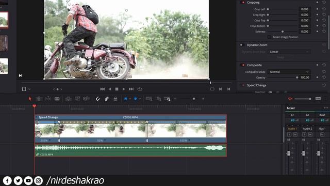
Task: Click the timeline zoom out minus button
Action: [x=175, y=99]
